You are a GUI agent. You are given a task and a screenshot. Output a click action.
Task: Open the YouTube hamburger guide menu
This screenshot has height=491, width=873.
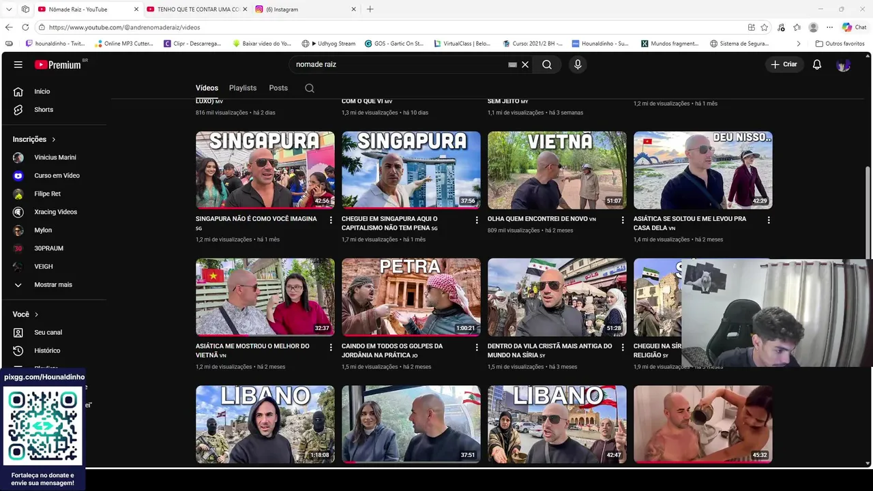pyautogui.click(x=18, y=65)
